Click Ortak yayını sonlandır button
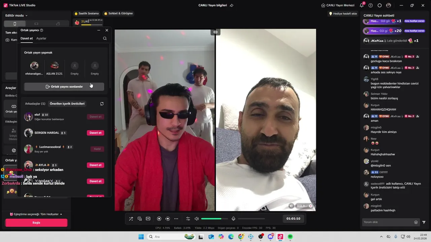 click(x=64, y=87)
